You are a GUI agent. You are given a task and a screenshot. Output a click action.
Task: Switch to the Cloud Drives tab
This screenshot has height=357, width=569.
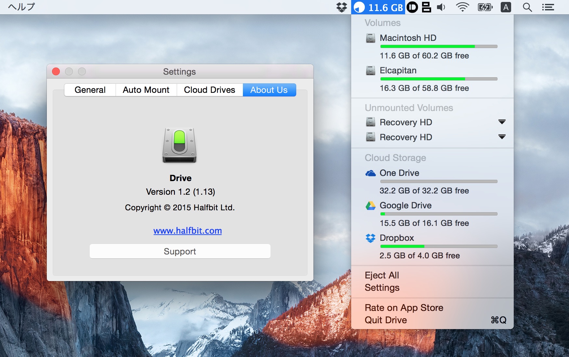210,90
